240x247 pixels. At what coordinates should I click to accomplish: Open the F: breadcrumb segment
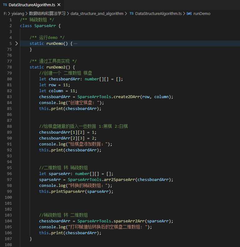click(x=5, y=13)
